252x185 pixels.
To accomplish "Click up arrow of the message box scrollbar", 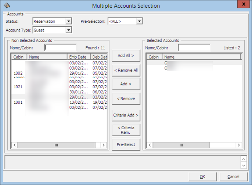I will (244, 159).
